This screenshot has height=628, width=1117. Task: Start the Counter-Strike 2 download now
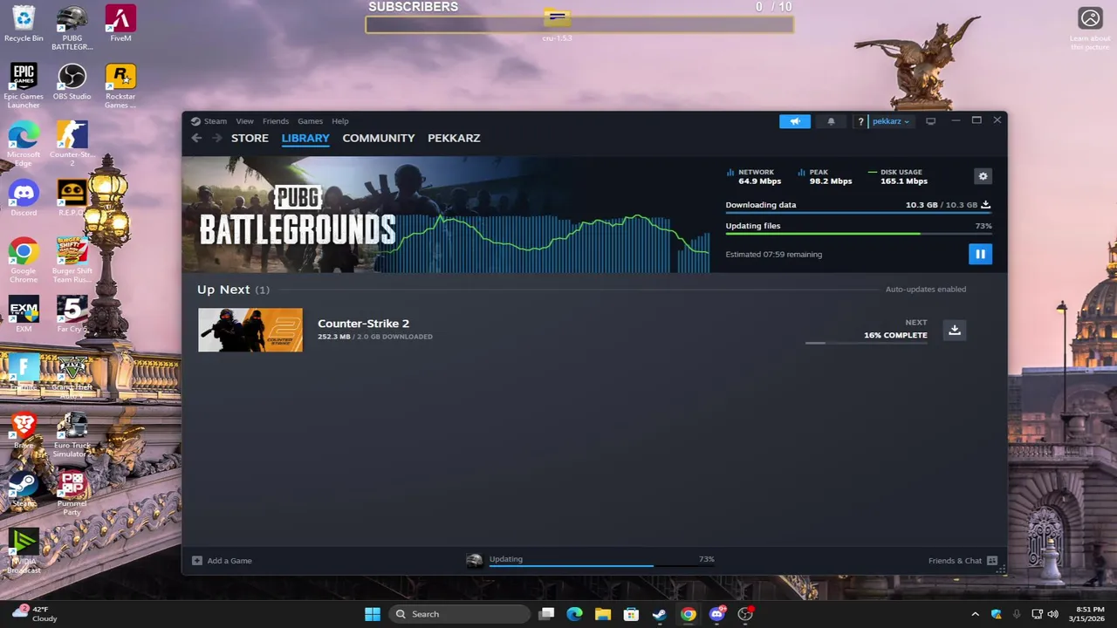[955, 330]
